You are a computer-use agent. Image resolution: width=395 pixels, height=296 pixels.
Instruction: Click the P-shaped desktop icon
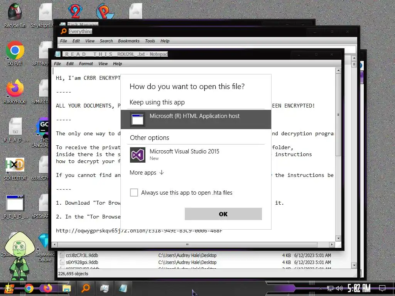[x=105, y=11]
